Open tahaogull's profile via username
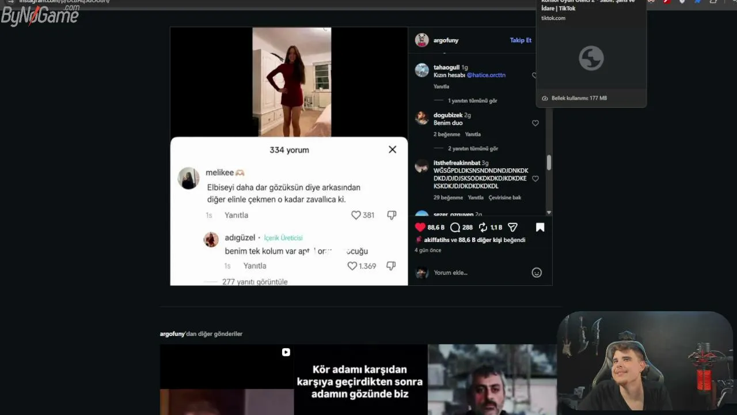737x415 pixels. [x=447, y=67]
